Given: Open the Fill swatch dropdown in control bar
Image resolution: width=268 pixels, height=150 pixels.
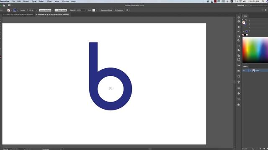Looking at the screenshot, I should click(x=11, y=10).
